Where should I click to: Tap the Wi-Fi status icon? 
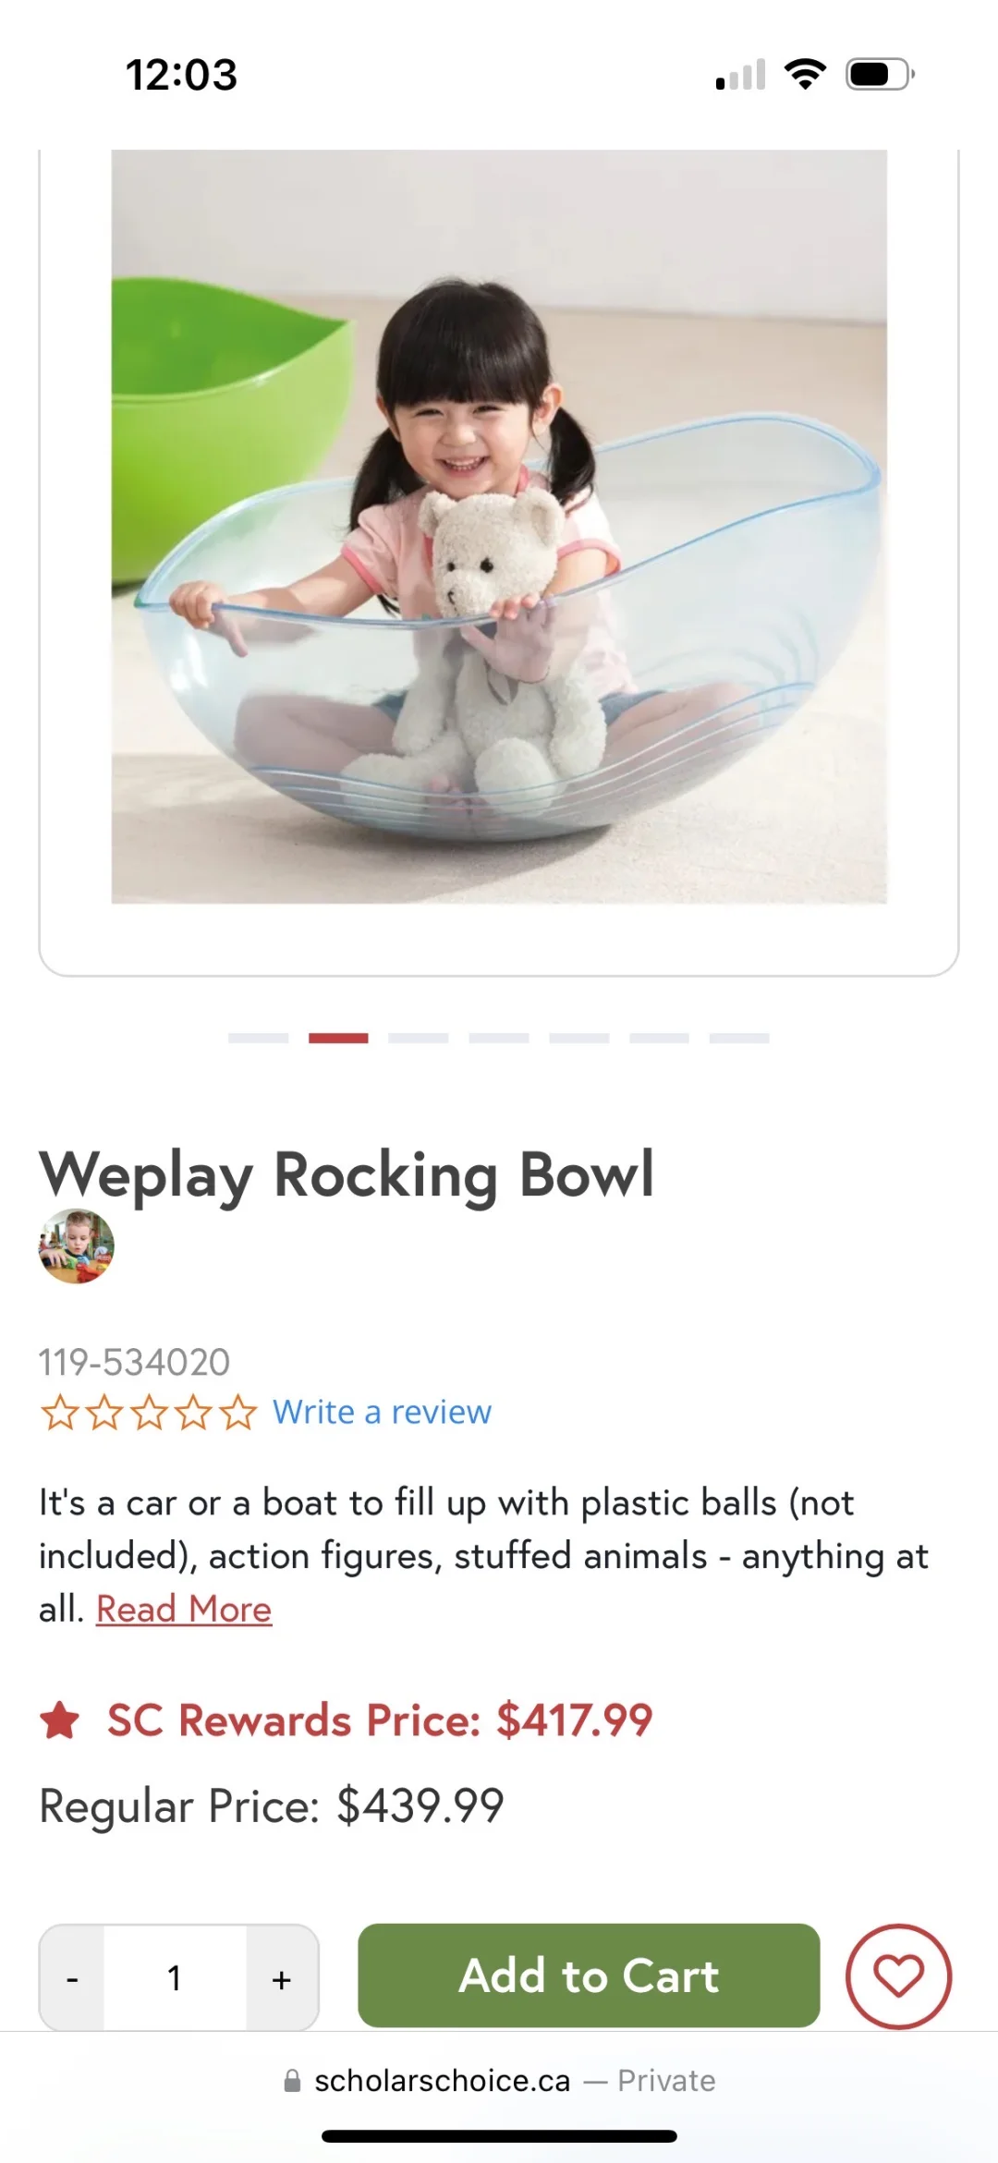click(805, 74)
